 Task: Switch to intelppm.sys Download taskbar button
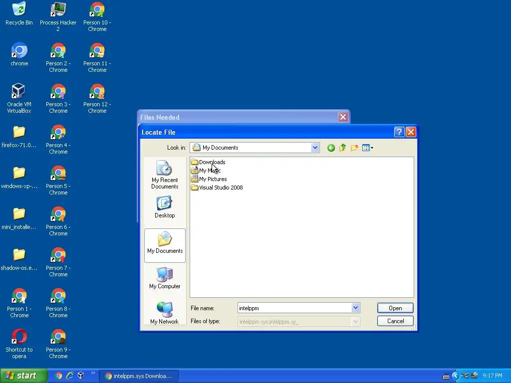tap(139, 376)
